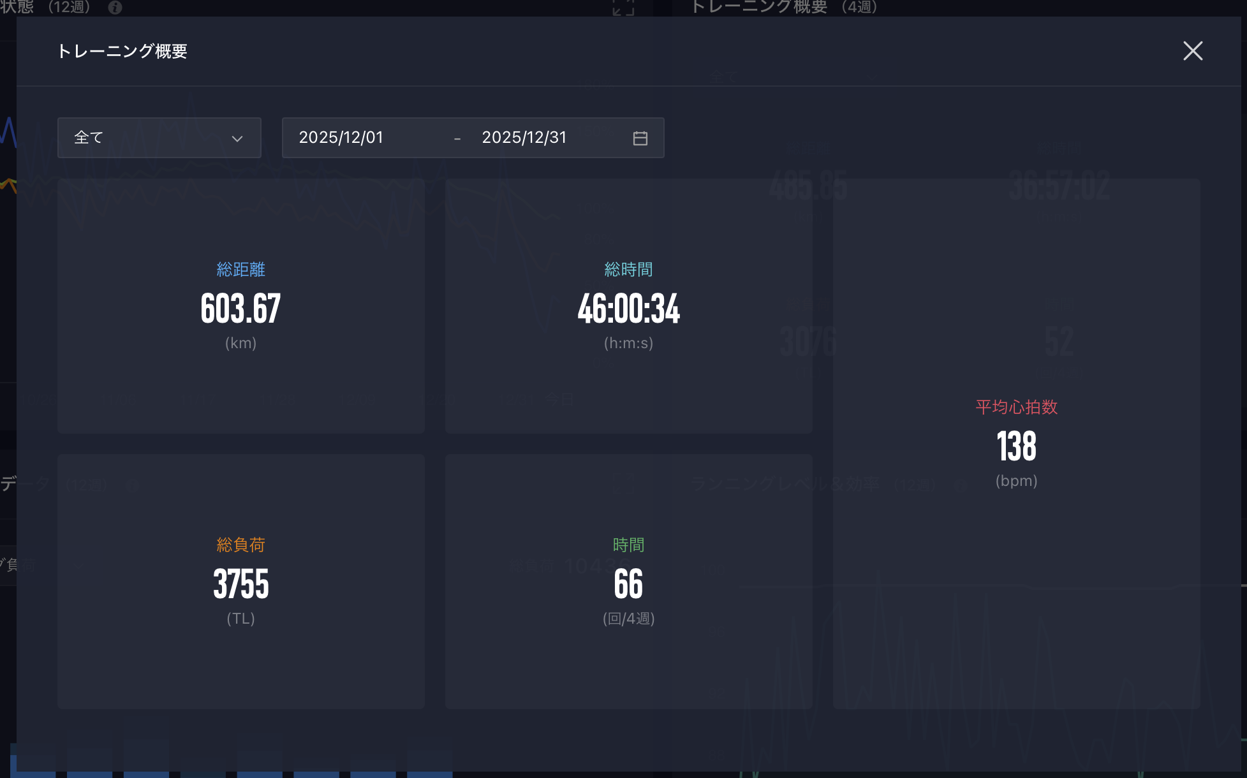1247x778 pixels.
Task: Click the 138 bpm heart rate value
Action: (x=1016, y=446)
